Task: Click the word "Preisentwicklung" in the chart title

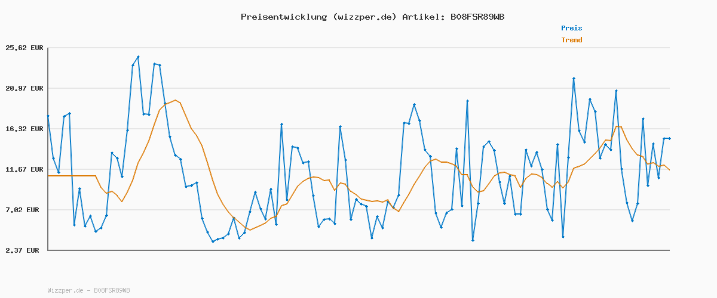Action: 283,17
